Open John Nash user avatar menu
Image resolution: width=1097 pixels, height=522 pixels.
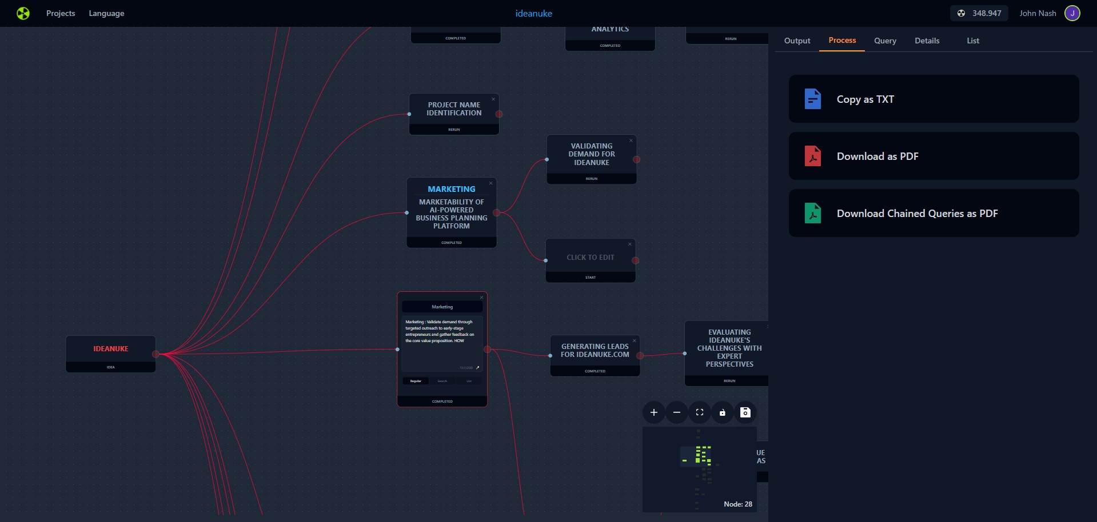pos(1072,13)
